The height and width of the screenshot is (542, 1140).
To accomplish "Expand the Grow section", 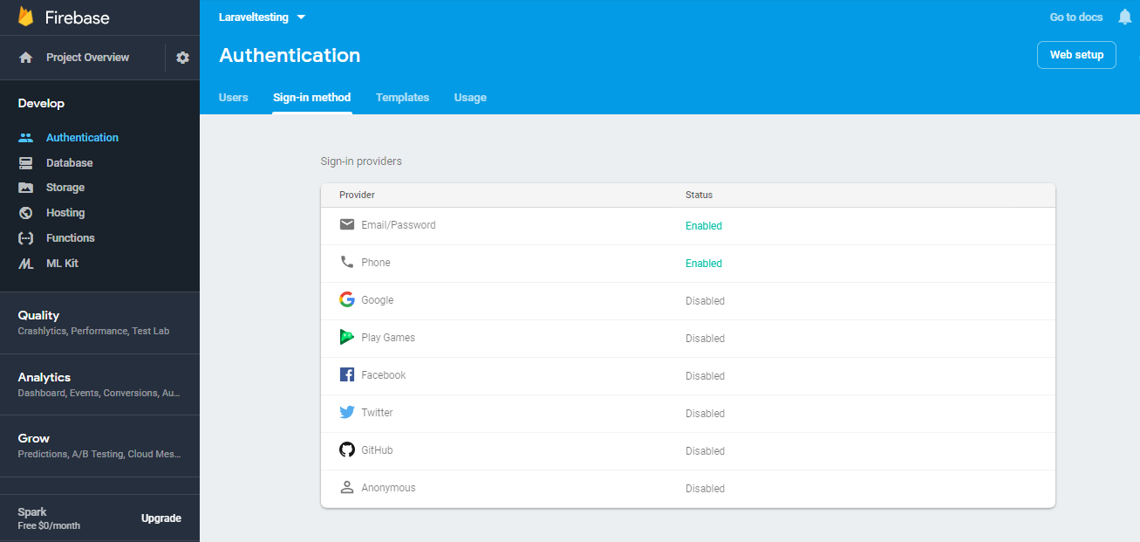I will [x=99, y=446].
